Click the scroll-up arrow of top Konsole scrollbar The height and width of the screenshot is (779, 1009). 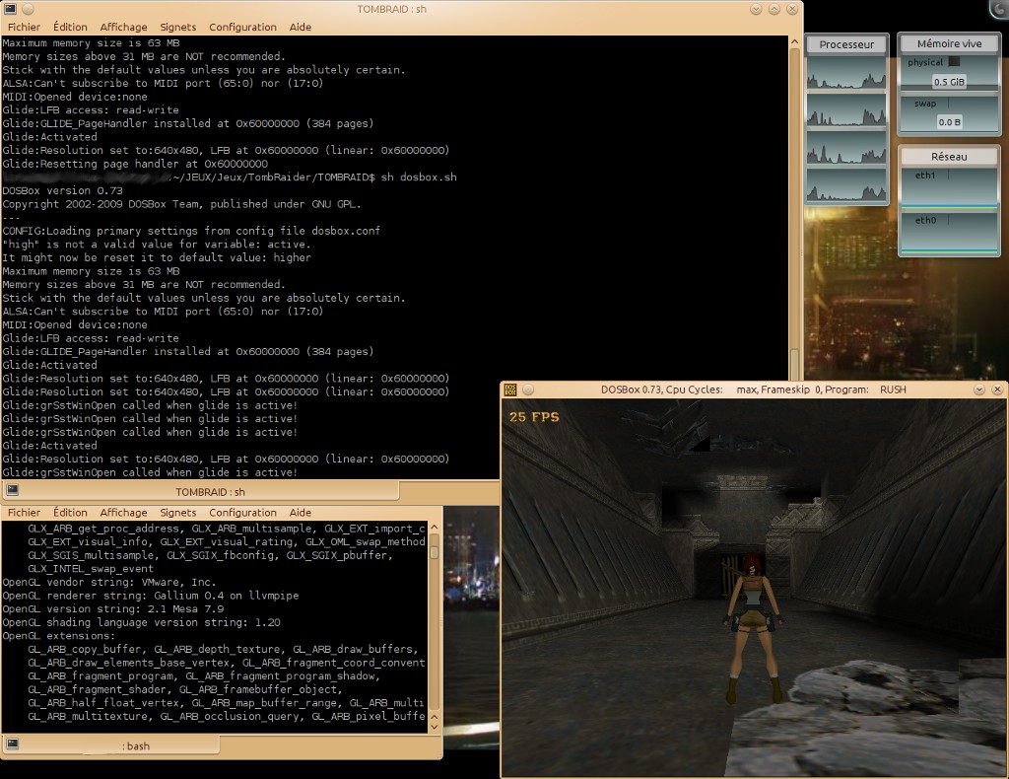pyautogui.click(x=795, y=41)
